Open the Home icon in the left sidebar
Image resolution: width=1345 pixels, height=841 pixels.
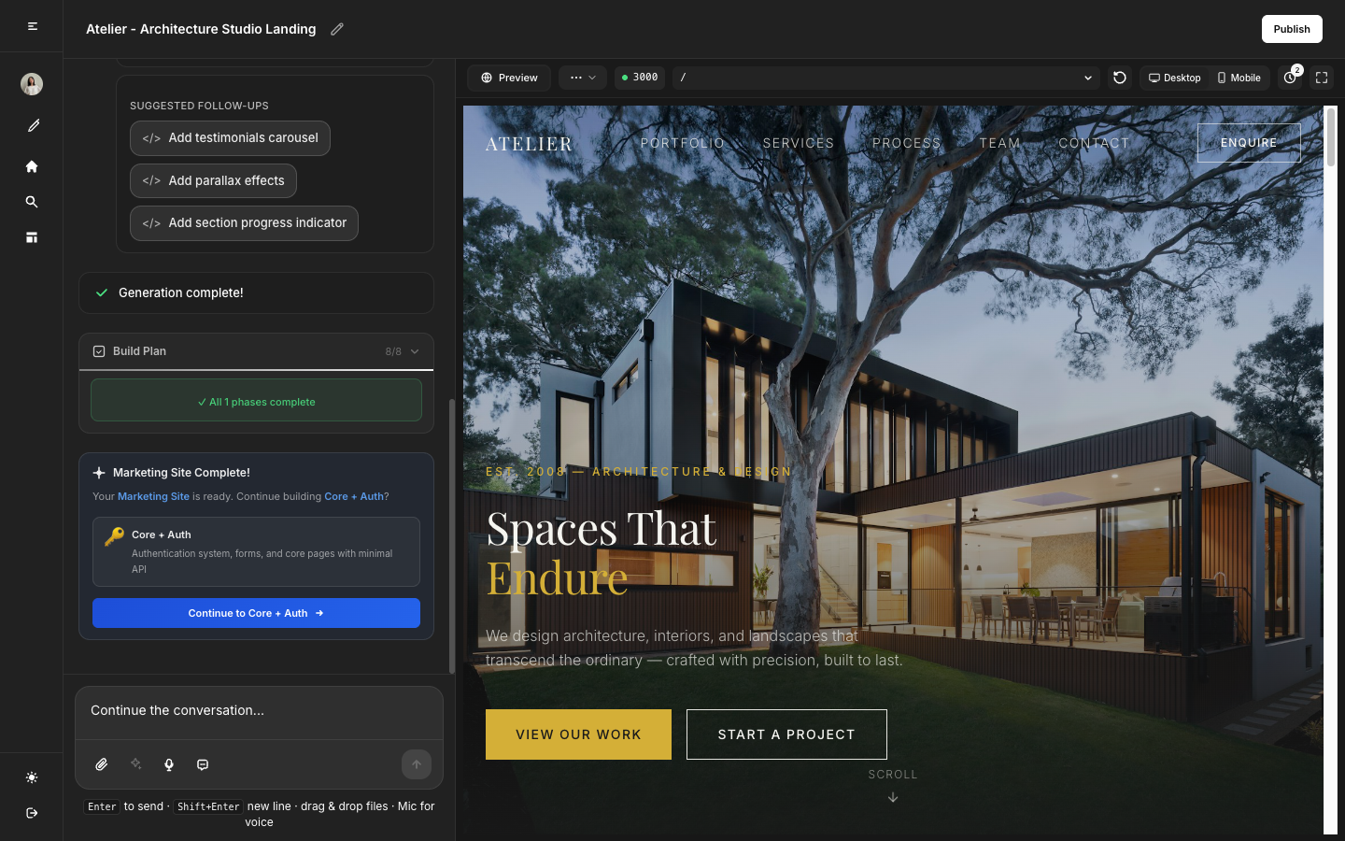[32, 165]
